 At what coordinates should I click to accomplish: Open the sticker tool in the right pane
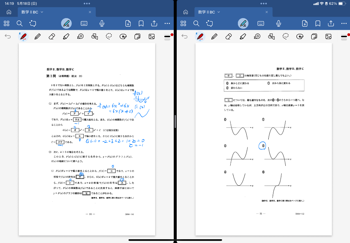click(300, 36)
